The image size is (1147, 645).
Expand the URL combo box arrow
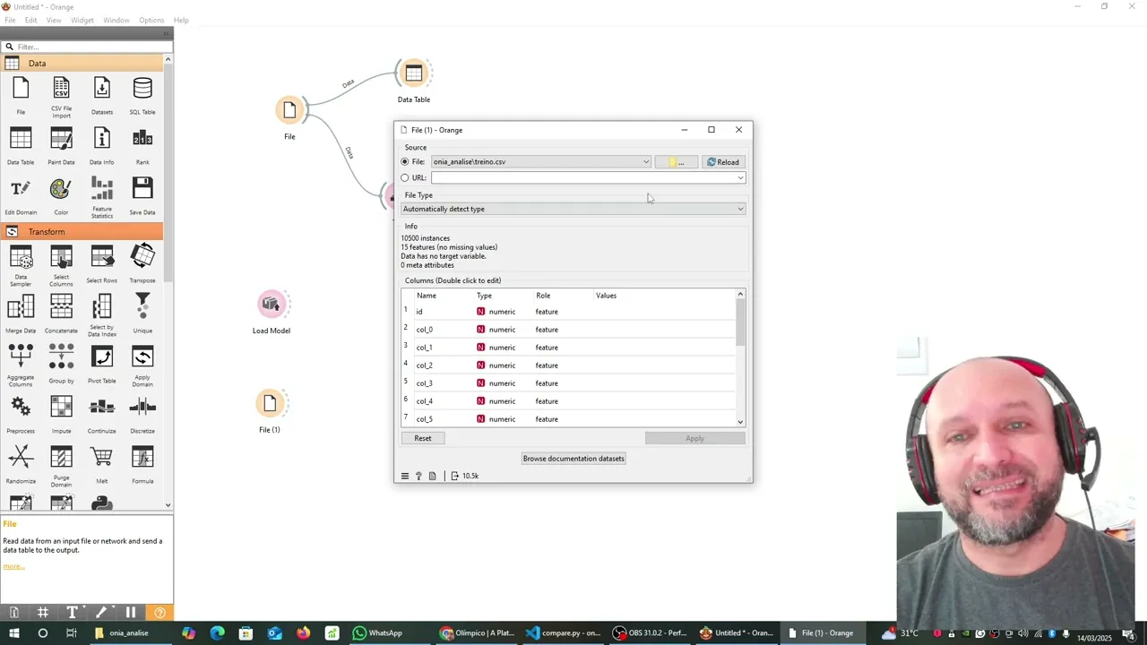click(740, 178)
